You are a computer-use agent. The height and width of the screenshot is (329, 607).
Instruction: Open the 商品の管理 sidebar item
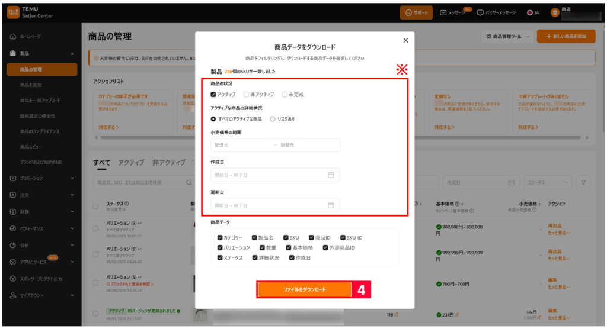[42, 70]
